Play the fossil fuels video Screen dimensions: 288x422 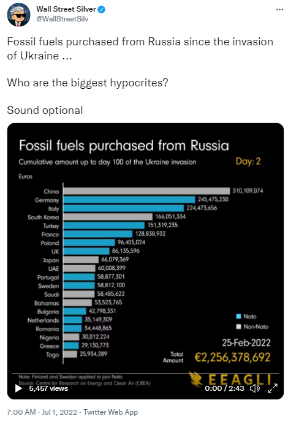(18, 388)
